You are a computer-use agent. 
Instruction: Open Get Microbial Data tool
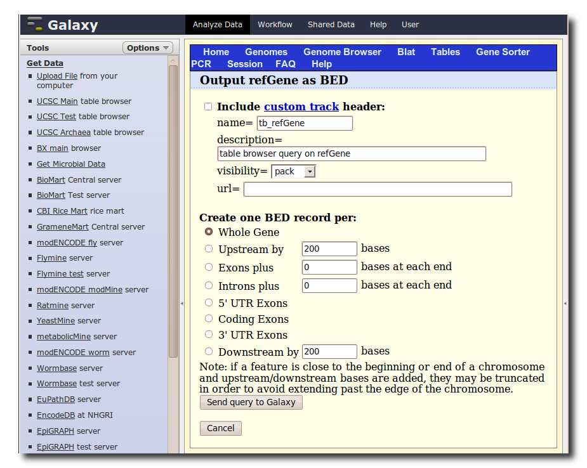click(x=70, y=164)
